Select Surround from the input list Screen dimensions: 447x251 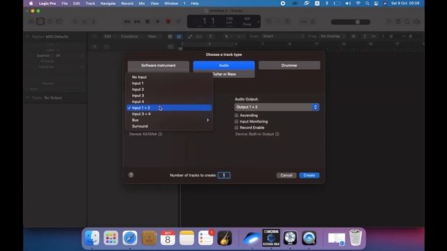[169, 126]
